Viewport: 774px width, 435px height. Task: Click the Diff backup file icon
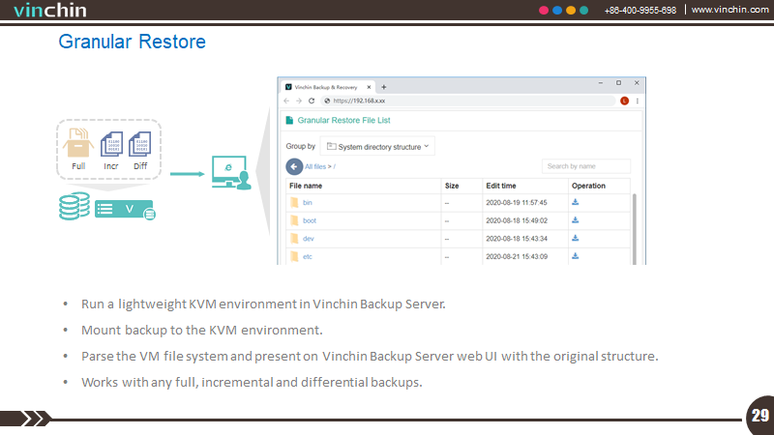pyautogui.click(x=139, y=144)
